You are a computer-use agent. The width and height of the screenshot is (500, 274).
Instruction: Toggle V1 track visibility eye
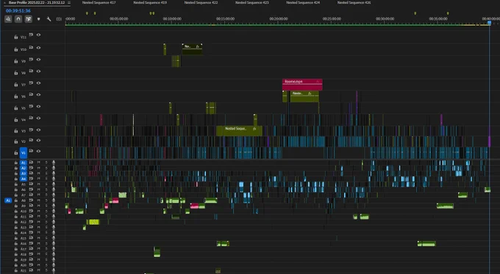pyautogui.click(x=38, y=151)
